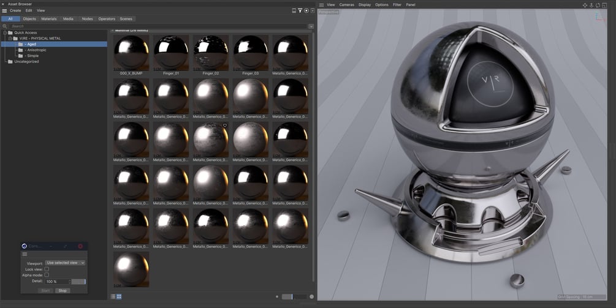
Task: Select the Media filter tab
Action: [69, 19]
